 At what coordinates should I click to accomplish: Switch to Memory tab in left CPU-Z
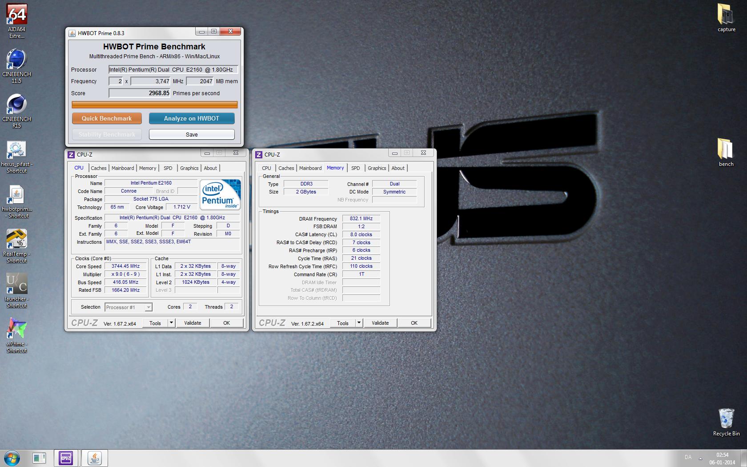(148, 168)
